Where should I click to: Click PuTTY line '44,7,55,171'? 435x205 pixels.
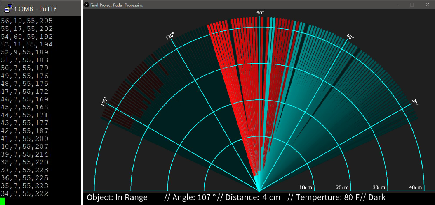tap(25, 115)
